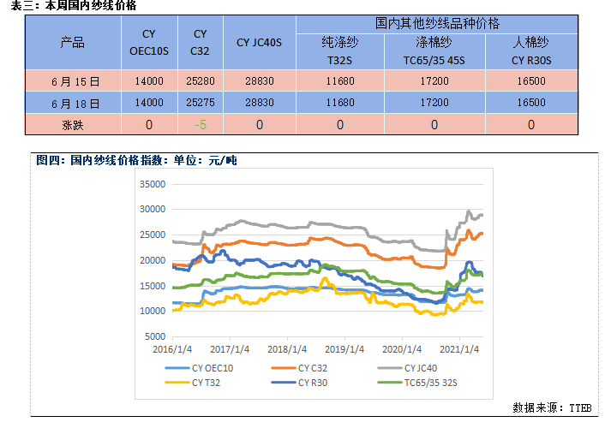Click the 数据来源: TTEB source text
The height and width of the screenshot is (422, 605).
pos(554,407)
